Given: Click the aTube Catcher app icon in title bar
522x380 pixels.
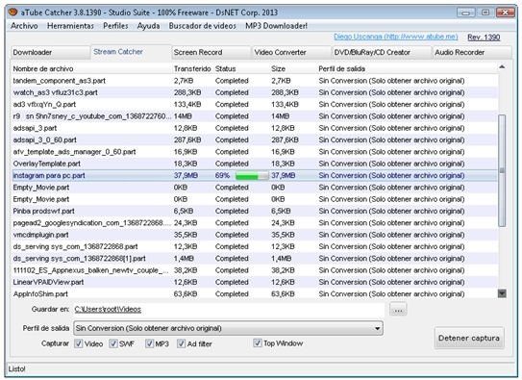Looking at the screenshot, I should [12, 13].
